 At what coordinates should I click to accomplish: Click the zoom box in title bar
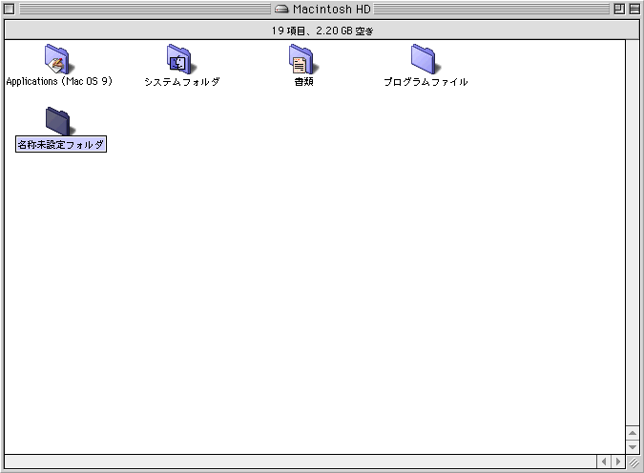[619, 9]
